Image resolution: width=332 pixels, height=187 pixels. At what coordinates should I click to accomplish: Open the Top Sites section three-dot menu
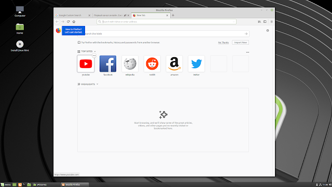(x=247, y=52)
